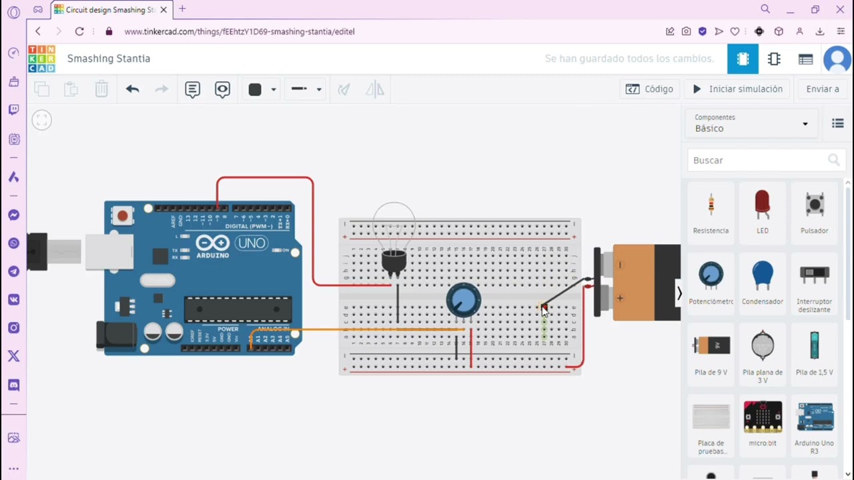Viewport: 854px width, 480px height.
Task: Click the Enviar a button
Action: 823,89
